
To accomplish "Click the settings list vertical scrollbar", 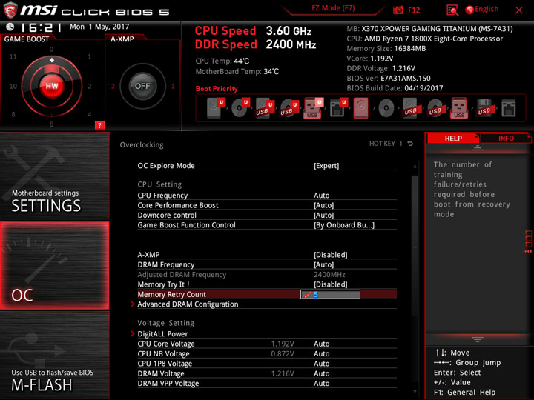I will [x=415, y=246].
